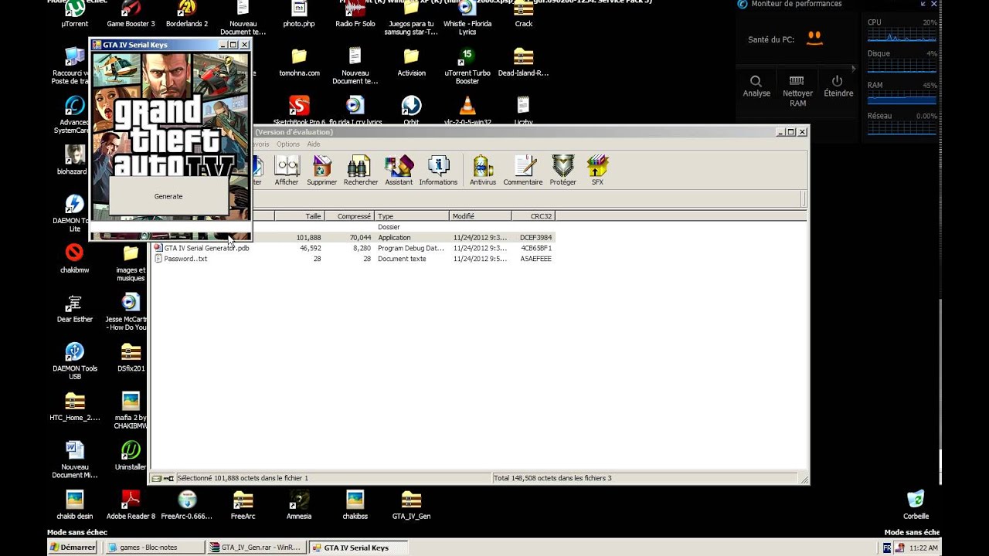Open the GTA_IV_Gen archive on desktop
989x556 pixels.
tap(411, 505)
